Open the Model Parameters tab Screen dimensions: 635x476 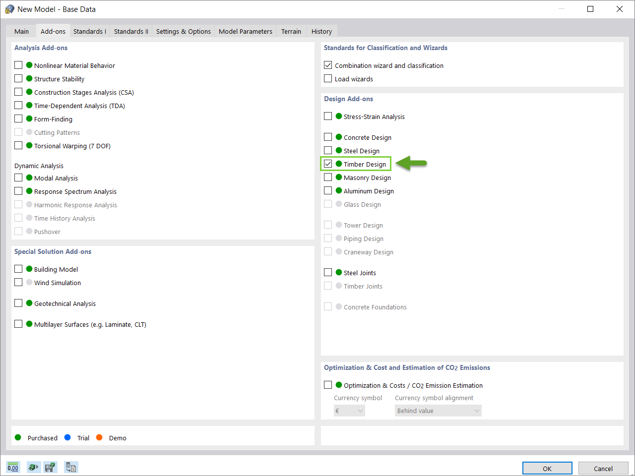click(x=245, y=31)
